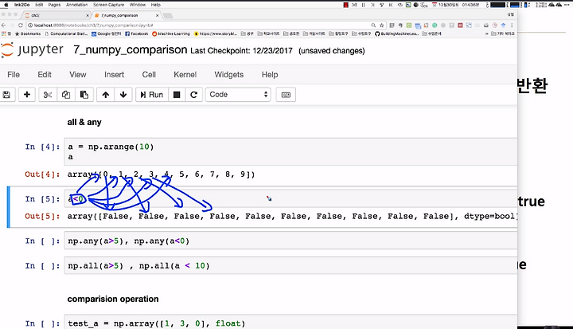Paste cells below icon
Viewport: 573px width, 329px height.
click(84, 95)
